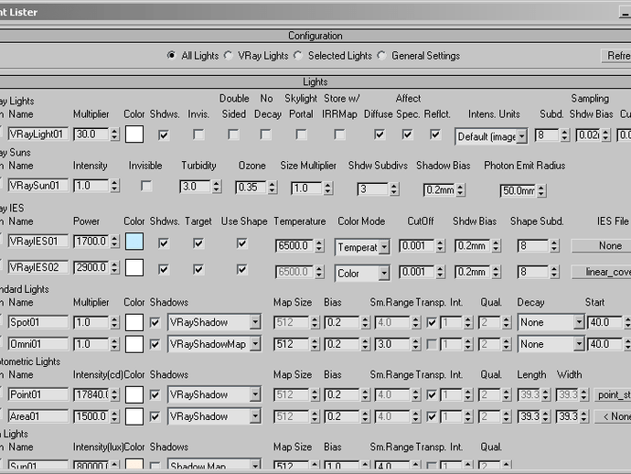Enable Invis. checkbox for VRayLight01
This screenshot has width=631, height=474.
[x=198, y=135]
